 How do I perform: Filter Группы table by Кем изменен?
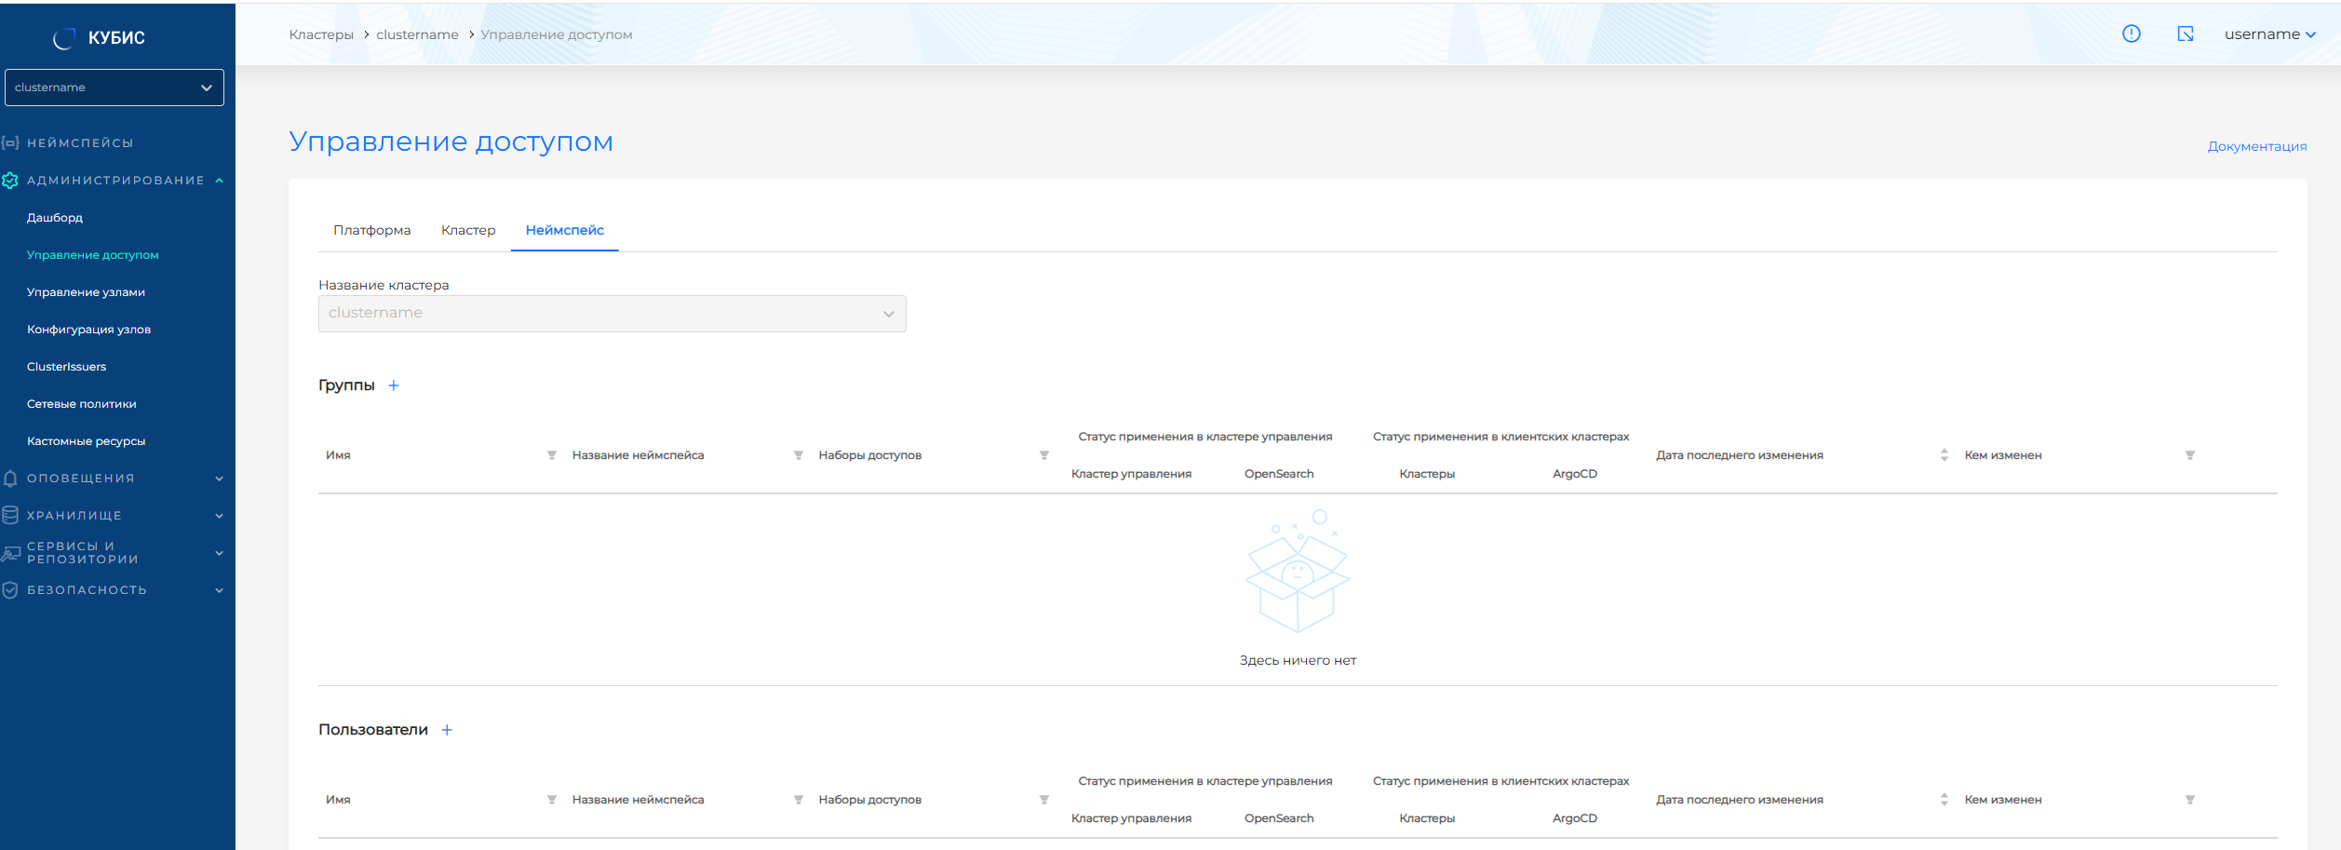coord(2189,455)
